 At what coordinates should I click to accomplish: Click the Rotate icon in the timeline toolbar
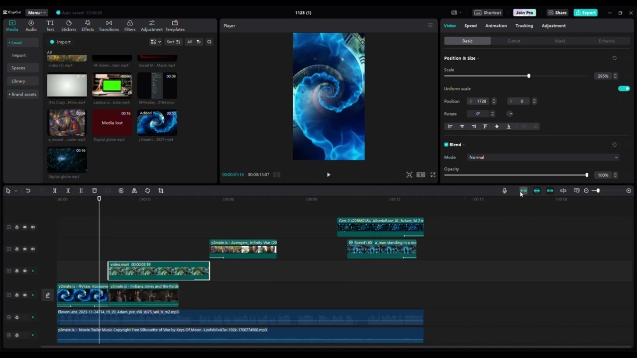click(x=147, y=190)
